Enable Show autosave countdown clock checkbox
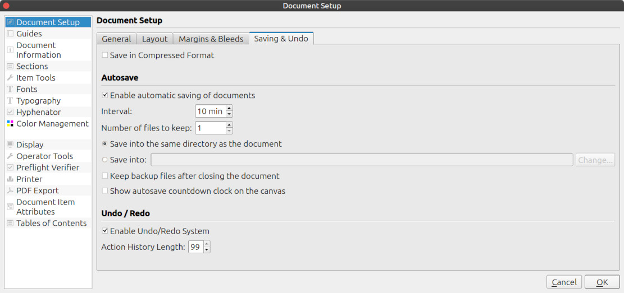The height and width of the screenshot is (293, 624). pyautogui.click(x=105, y=191)
